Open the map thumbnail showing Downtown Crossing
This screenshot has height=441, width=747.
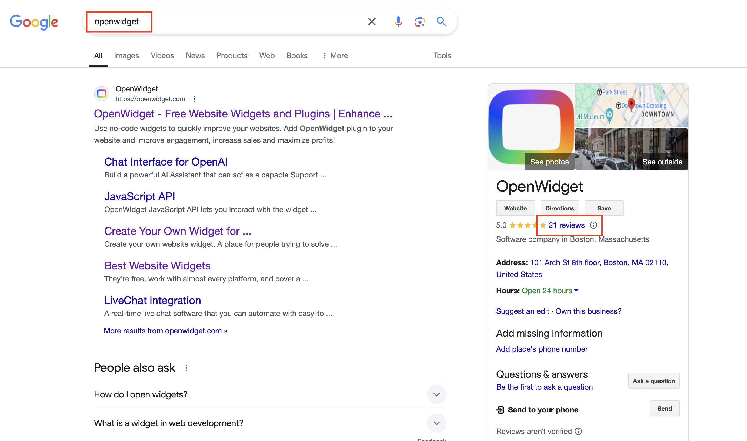coord(632,106)
